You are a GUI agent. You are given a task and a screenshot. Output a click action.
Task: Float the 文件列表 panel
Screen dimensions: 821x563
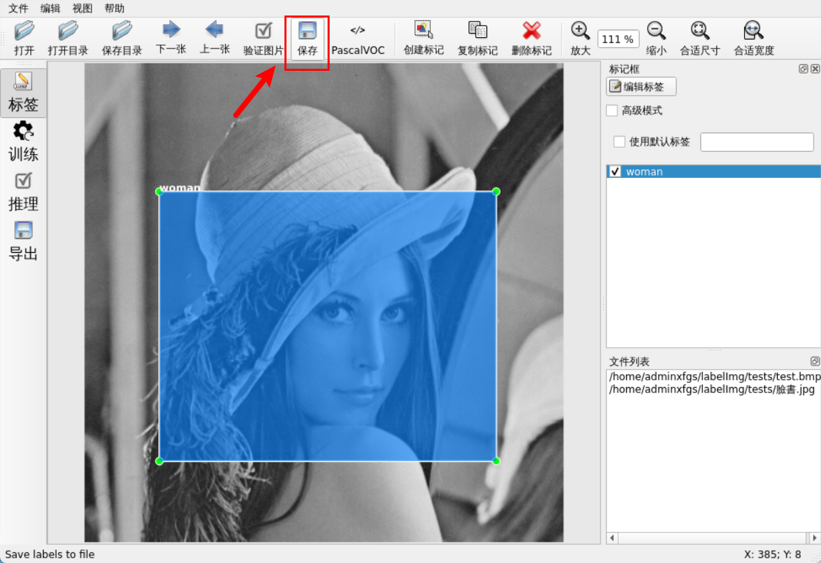point(815,361)
